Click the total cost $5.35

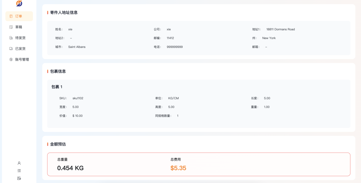178,168
